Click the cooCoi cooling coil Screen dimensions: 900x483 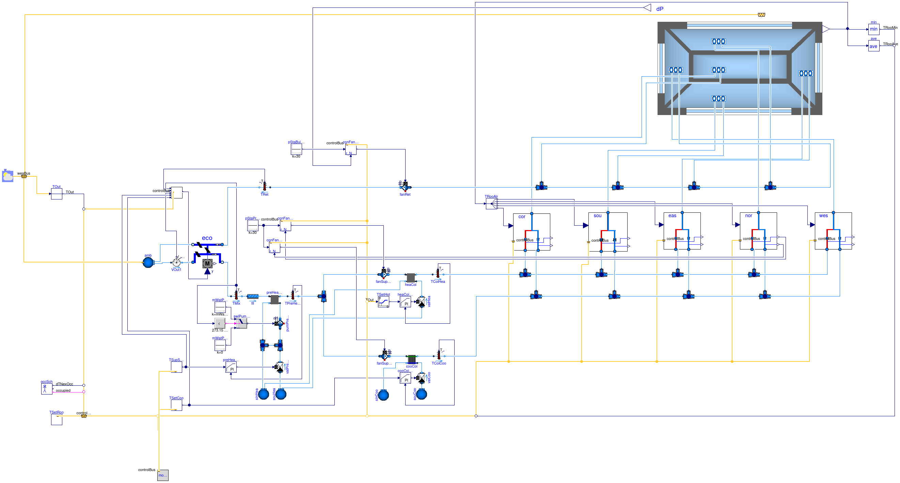(x=412, y=359)
